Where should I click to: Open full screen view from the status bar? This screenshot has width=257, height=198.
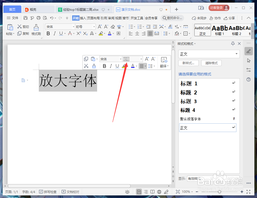pos(248,192)
